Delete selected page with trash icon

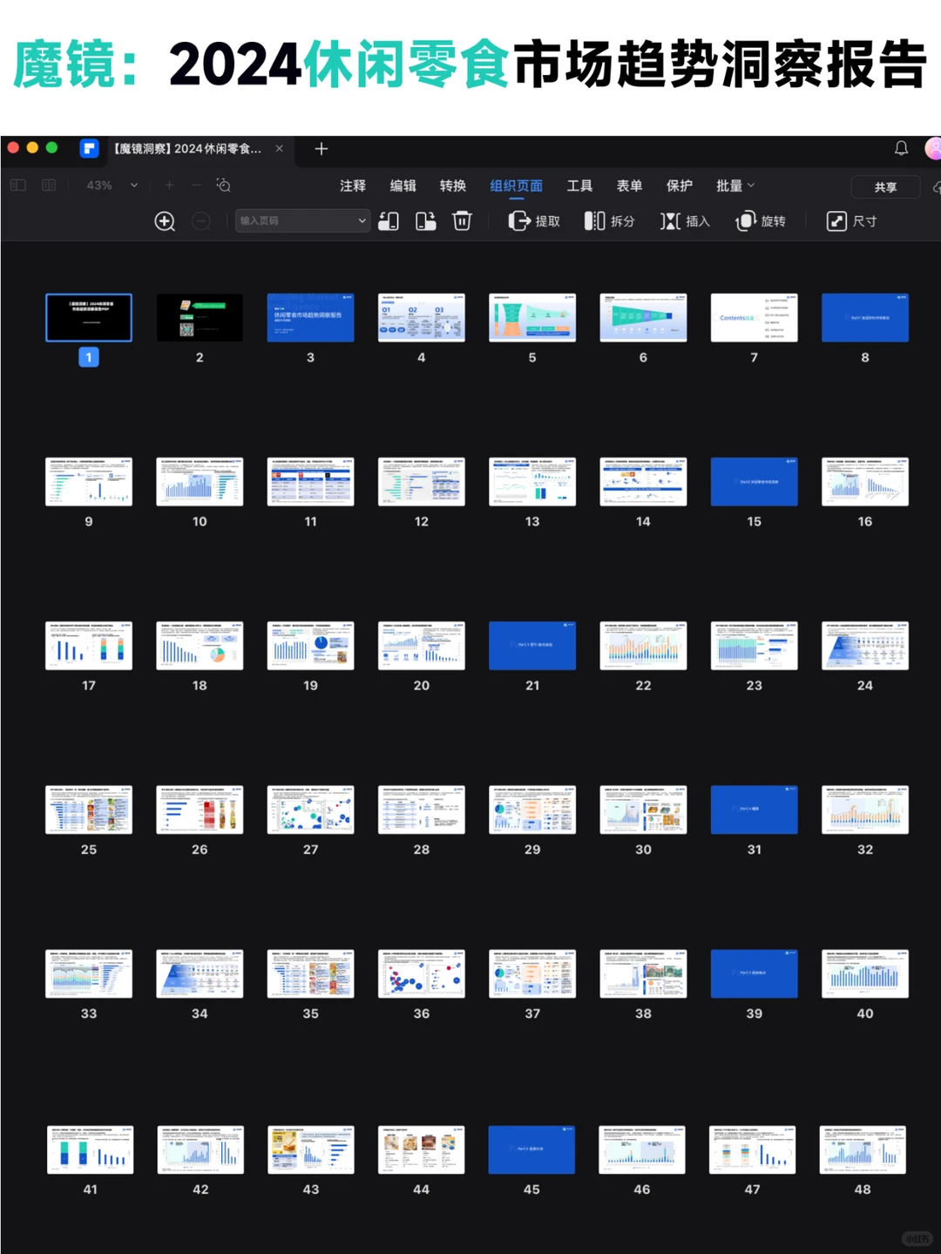point(463,221)
